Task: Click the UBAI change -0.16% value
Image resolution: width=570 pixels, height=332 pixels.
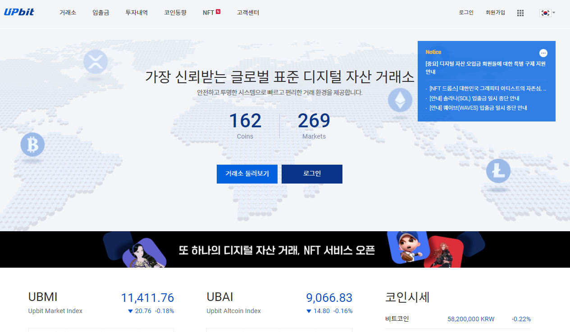Action: [x=343, y=311]
